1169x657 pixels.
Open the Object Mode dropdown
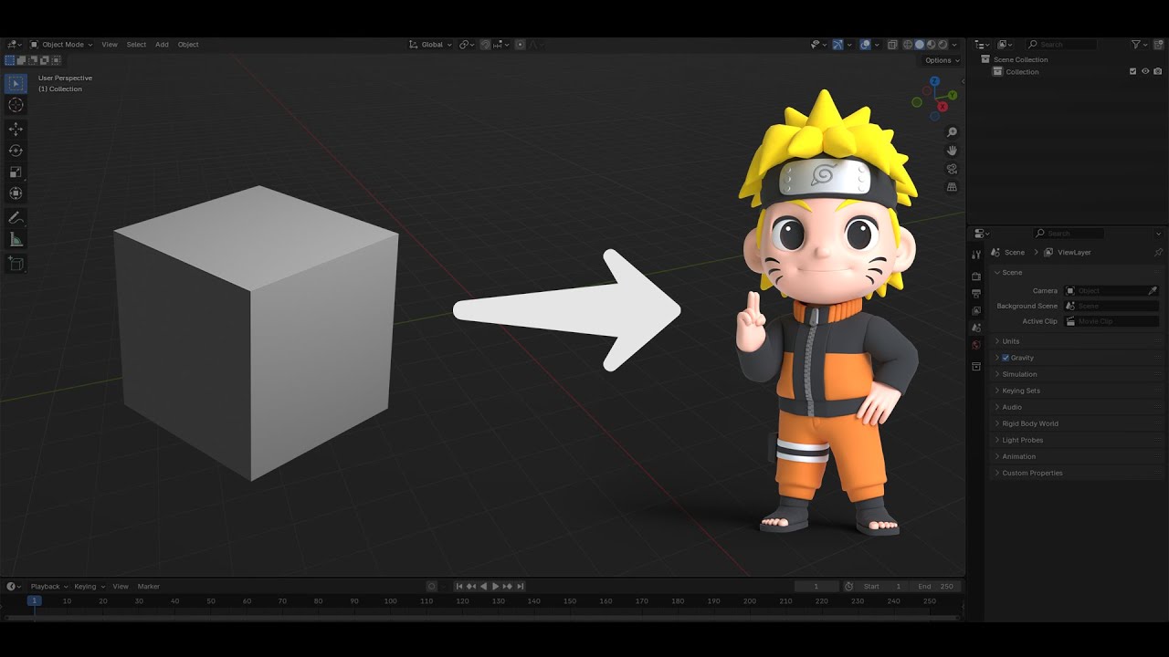click(61, 44)
